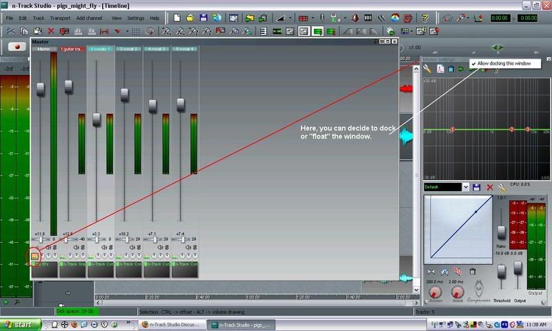This screenshot has width=552, height=331.
Task: Save the EQ preset with floppy icon
Action: (x=476, y=187)
